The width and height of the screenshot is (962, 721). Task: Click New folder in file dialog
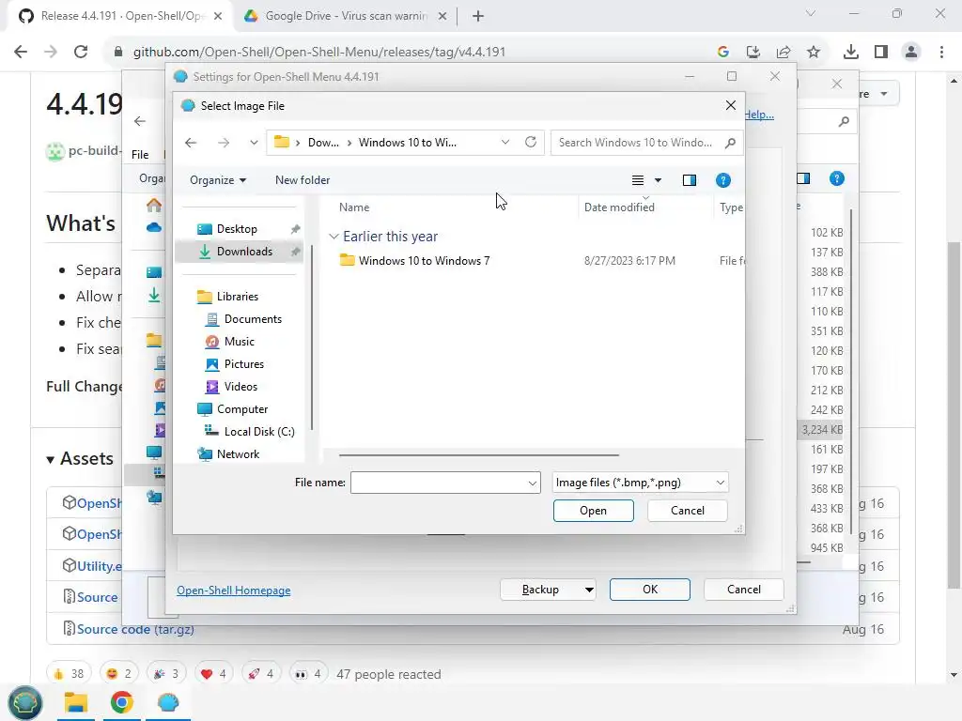point(303,180)
